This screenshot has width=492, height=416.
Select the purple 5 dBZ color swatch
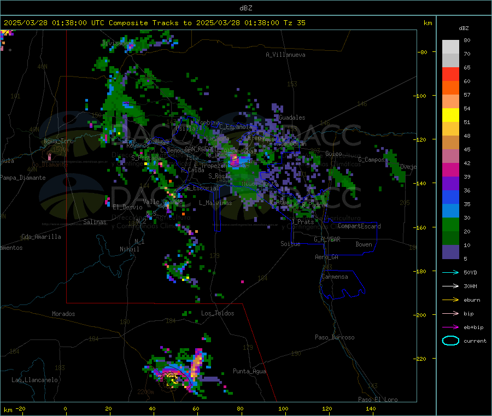[450, 252]
